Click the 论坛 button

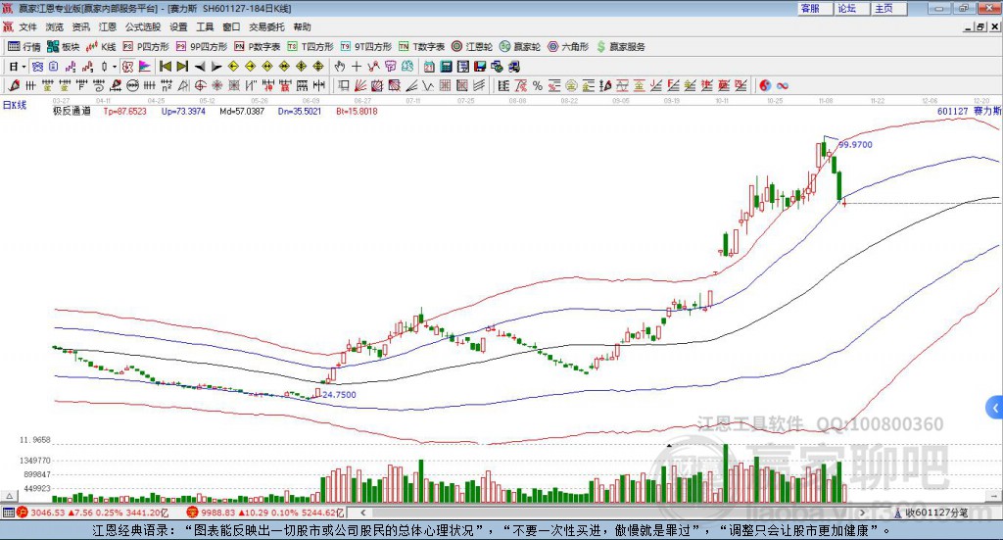(851, 8)
